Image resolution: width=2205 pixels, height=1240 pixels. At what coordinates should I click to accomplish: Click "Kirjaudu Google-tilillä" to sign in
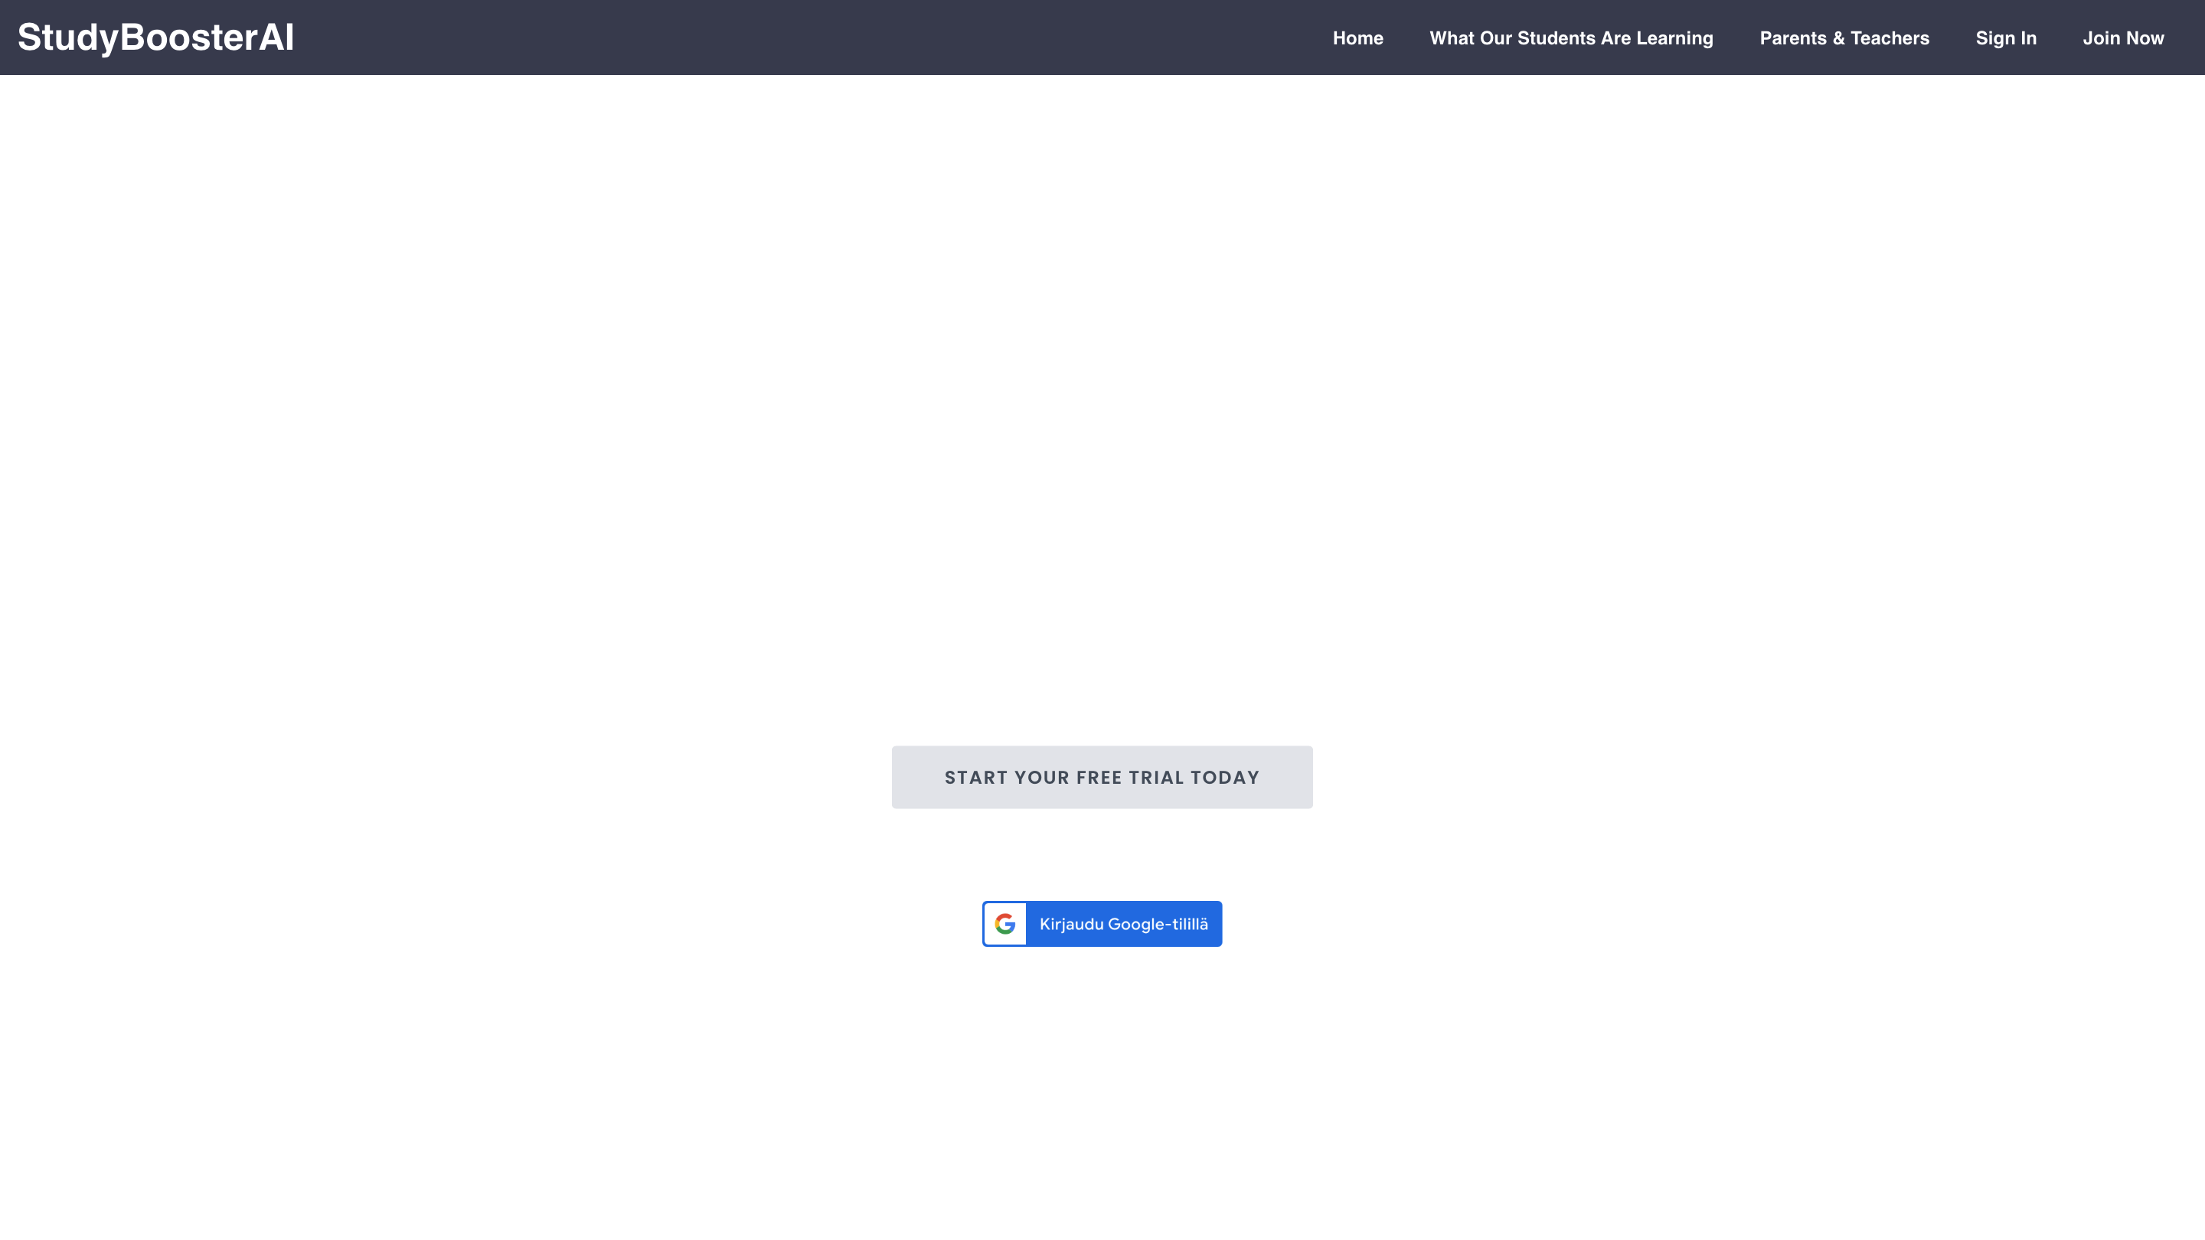1102,923
